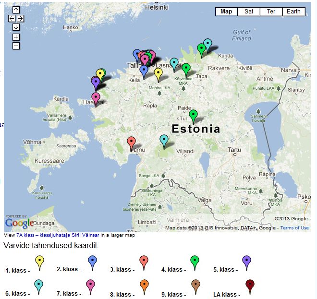Screen dimensions: 317x299
Task: Click the pink marker at Haapsalu
Action: 96,98
